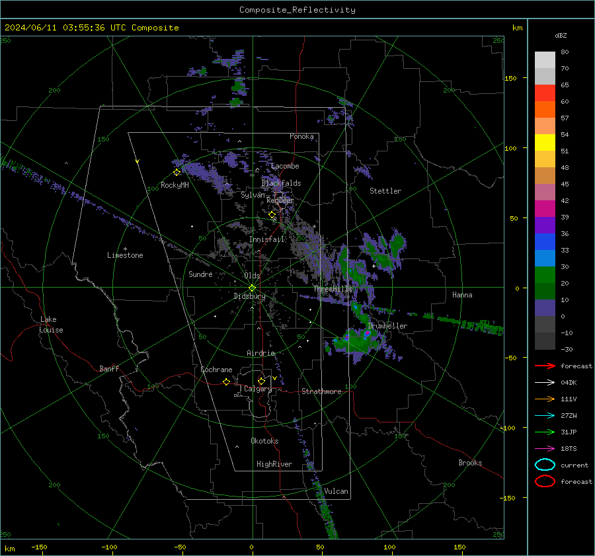595x556 pixels.
Task: Click the bright red legend color swatch
Action: (x=545, y=93)
